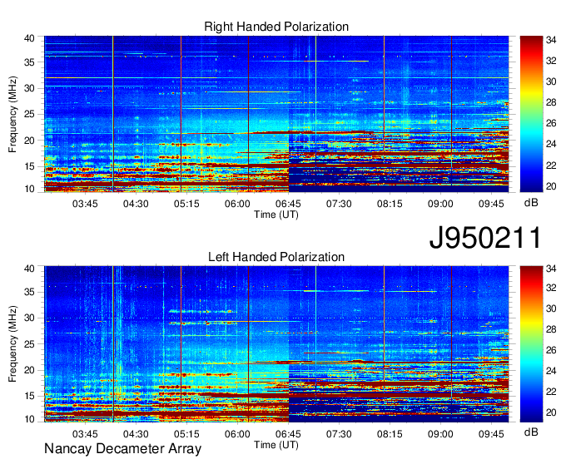Click the 20 dB tick on Left Handed color bar
Viewport: 566px width, 459px height.
coord(551,412)
